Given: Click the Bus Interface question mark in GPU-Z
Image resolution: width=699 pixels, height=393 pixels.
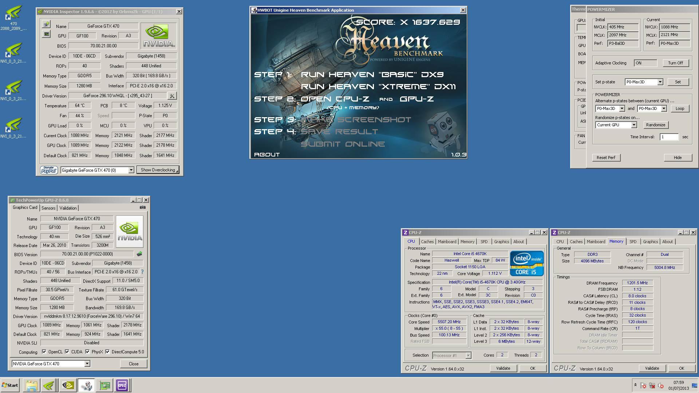Looking at the screenshot, I should tap(142, 272).
